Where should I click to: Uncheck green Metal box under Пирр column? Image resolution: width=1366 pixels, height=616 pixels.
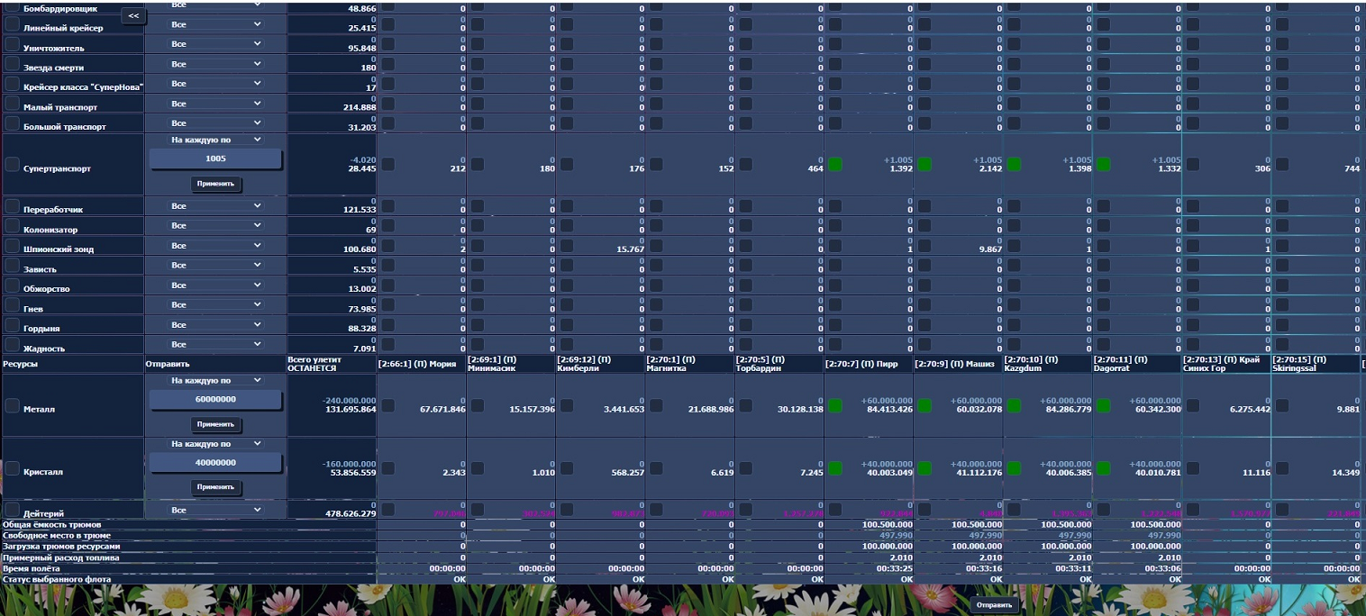click(835, 405)
